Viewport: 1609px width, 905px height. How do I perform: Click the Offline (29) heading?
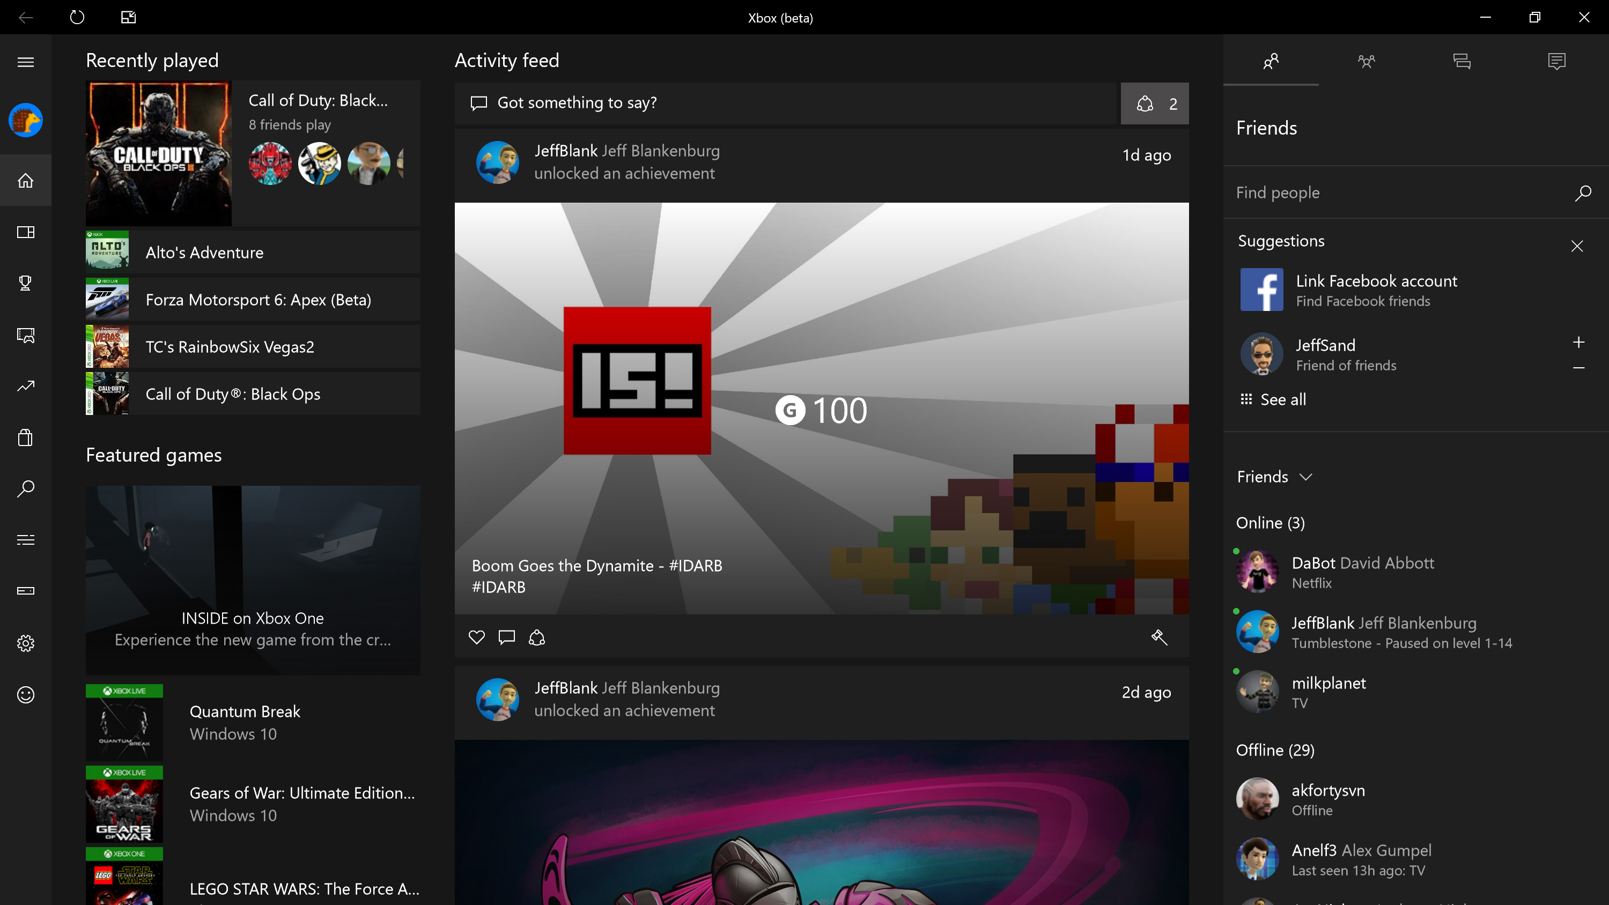click(1275, 750)
